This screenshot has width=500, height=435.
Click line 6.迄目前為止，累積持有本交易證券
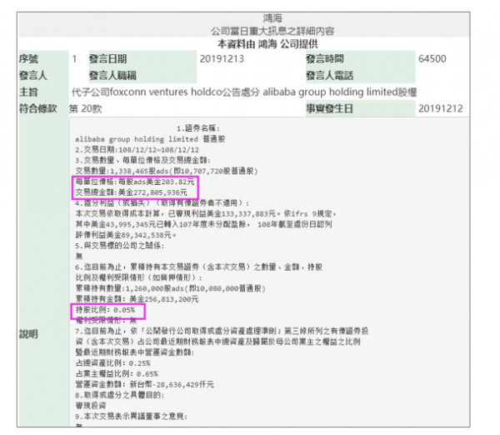click(198, 267)
